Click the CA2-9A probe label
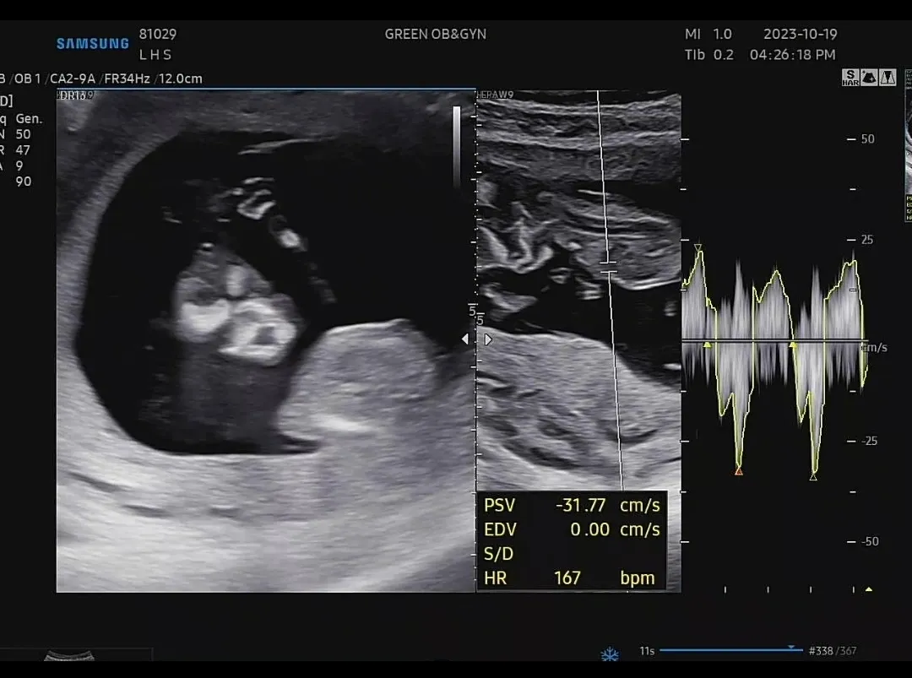The height and width of the screenshot is (678, 912). point(72,79)
